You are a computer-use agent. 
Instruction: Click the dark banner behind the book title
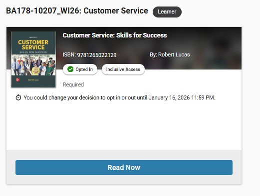[200, 41]
